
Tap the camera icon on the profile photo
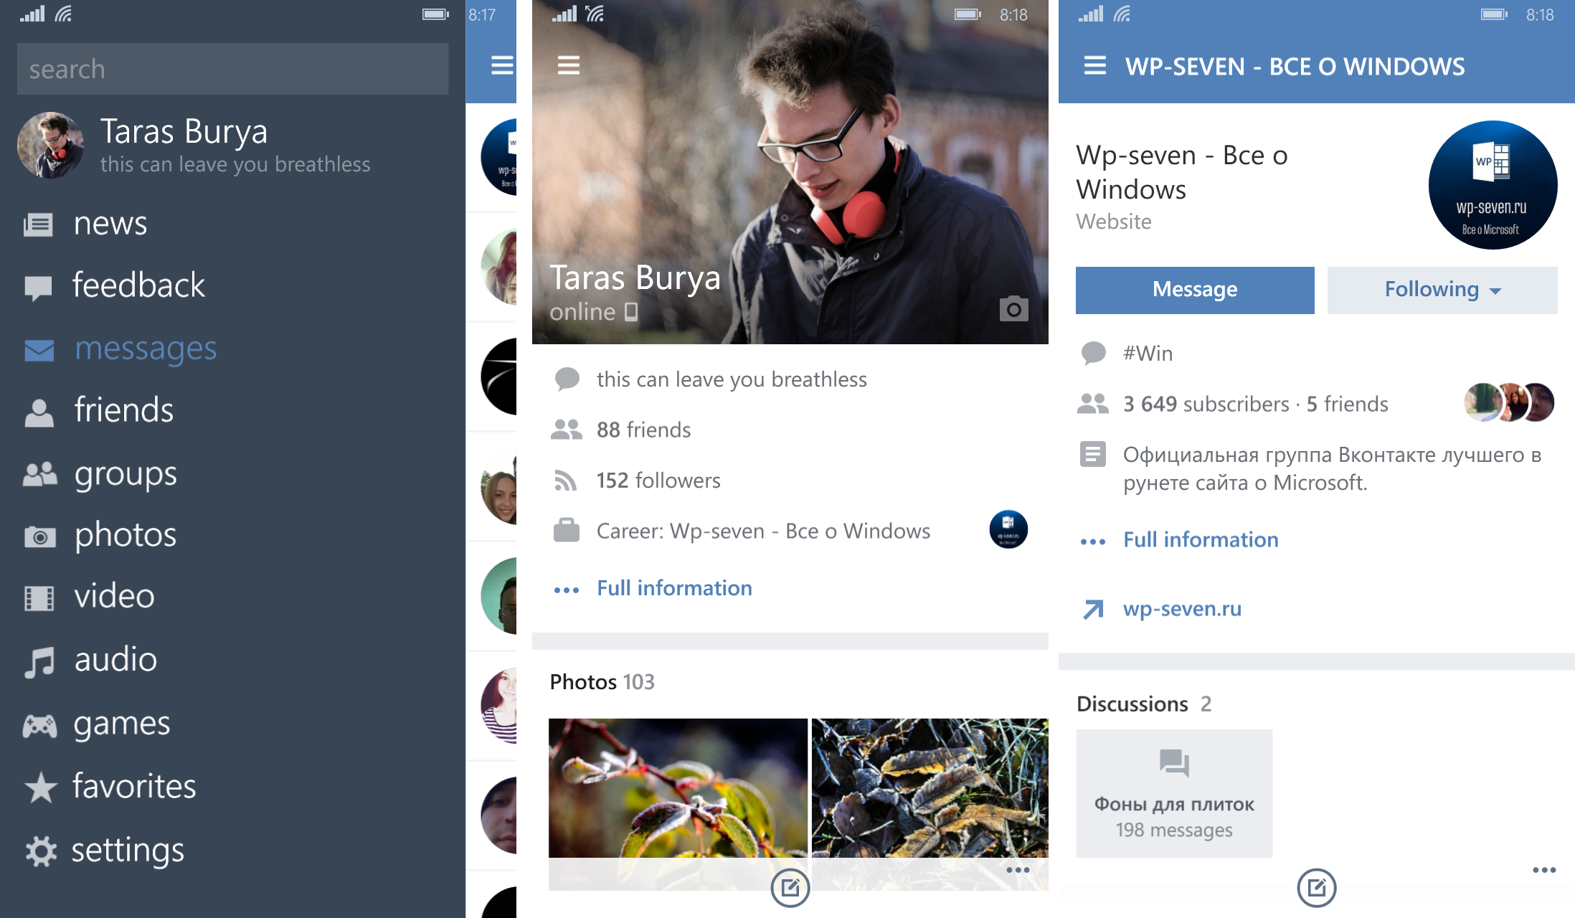(x=1013, y=309)
